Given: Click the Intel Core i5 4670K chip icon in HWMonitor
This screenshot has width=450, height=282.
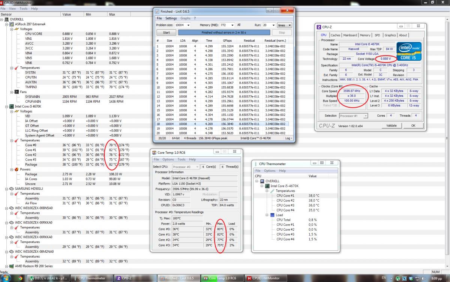Looking at the screenshot, I should click(12, 106).
